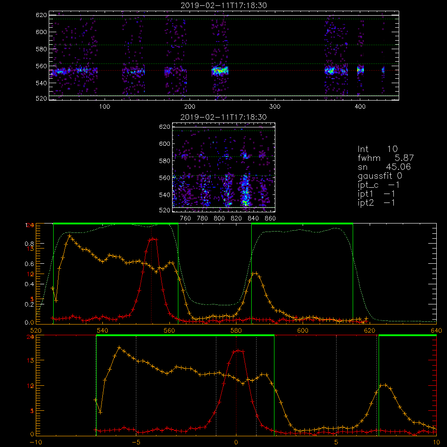Click the 'gaussfit 0' label
This screenshot has height=447, width=447.
pos(380,176)
